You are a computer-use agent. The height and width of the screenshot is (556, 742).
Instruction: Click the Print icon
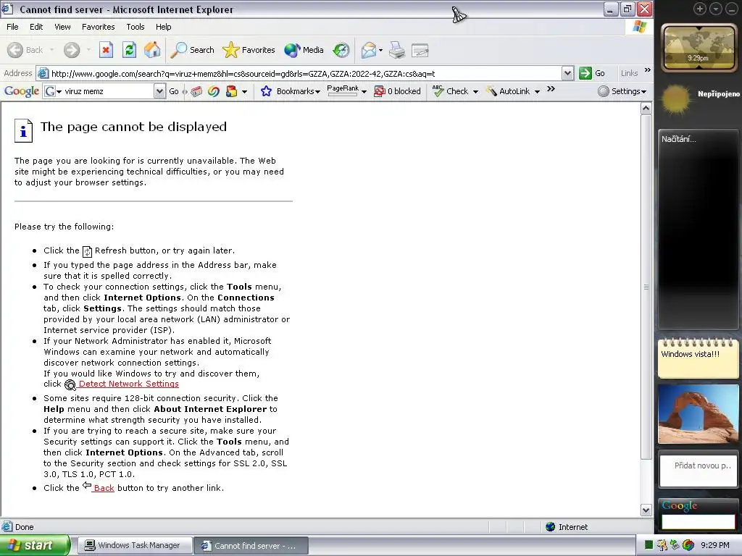[x=396, y=50]
